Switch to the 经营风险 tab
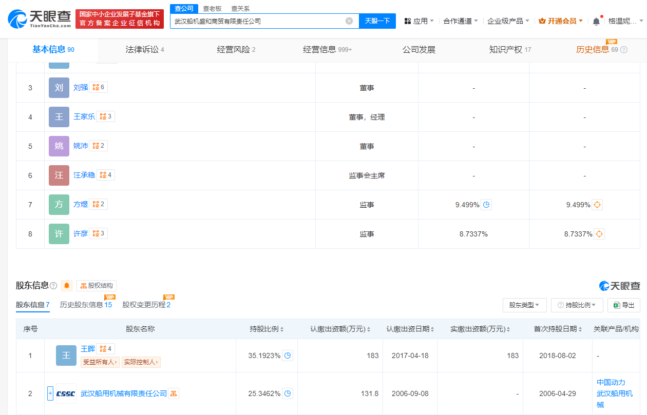This screenshot has width=647, height=415. pyautogui.click(x=236, y=50)
